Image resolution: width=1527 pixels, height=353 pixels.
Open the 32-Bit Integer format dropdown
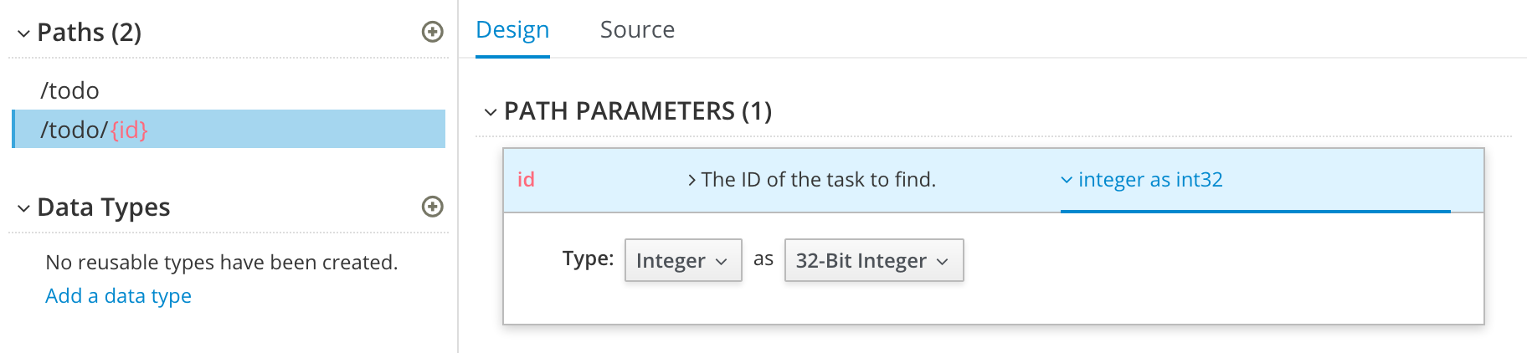pos(873,261)
